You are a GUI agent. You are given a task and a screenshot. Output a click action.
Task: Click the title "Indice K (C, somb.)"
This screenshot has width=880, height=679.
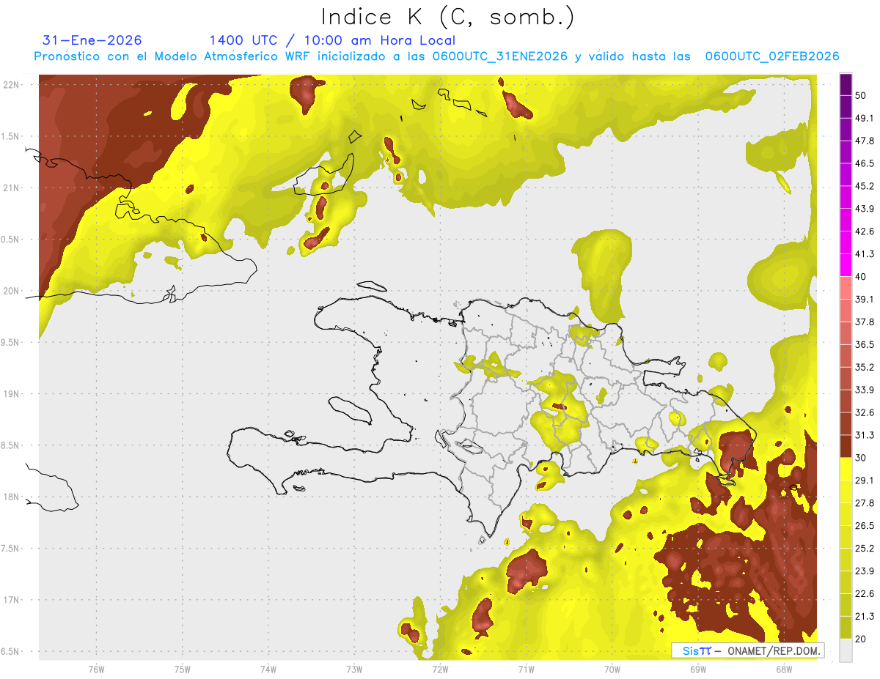[448, 17]
